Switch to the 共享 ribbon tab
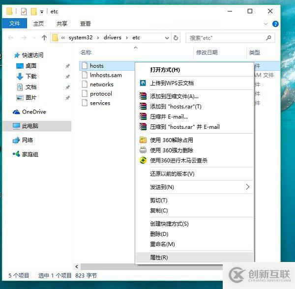The width and height of the screenshot is (295, 289). [x=62, y=24]
